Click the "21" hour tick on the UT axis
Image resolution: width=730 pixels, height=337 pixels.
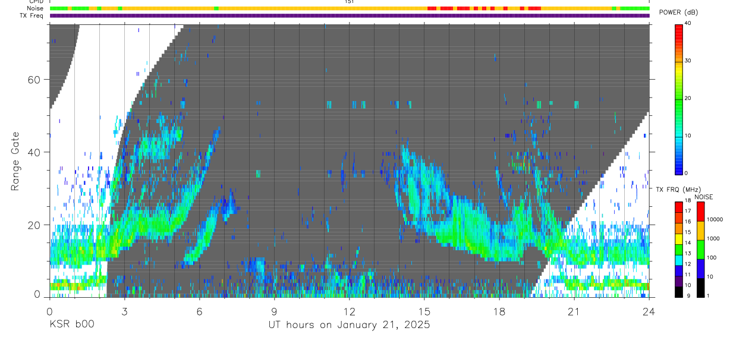574,311
